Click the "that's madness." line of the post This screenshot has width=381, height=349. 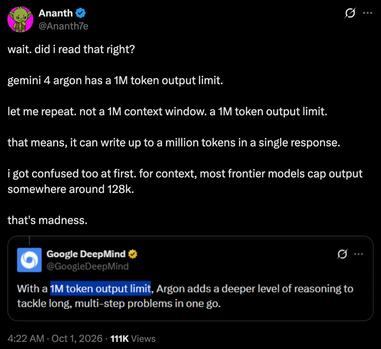(47, 220)
